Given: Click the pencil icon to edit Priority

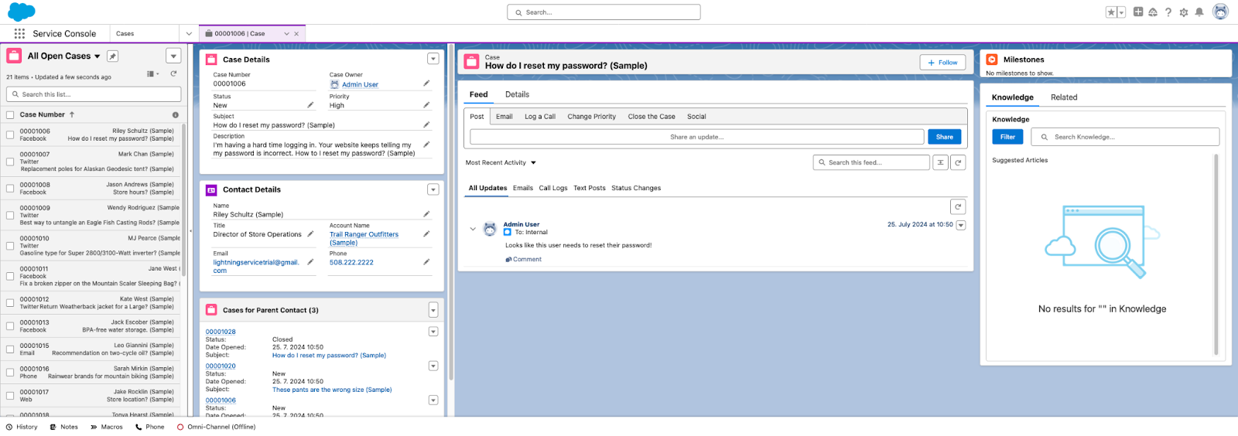Looking at the screenshot, I should coord(426,105).
